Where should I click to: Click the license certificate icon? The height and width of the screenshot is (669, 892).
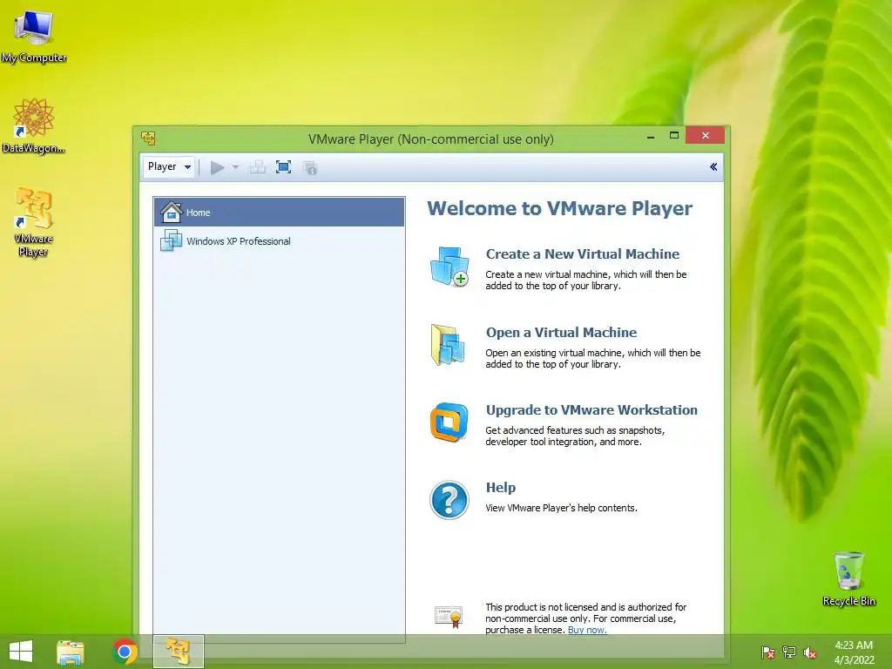click(449, 616)
